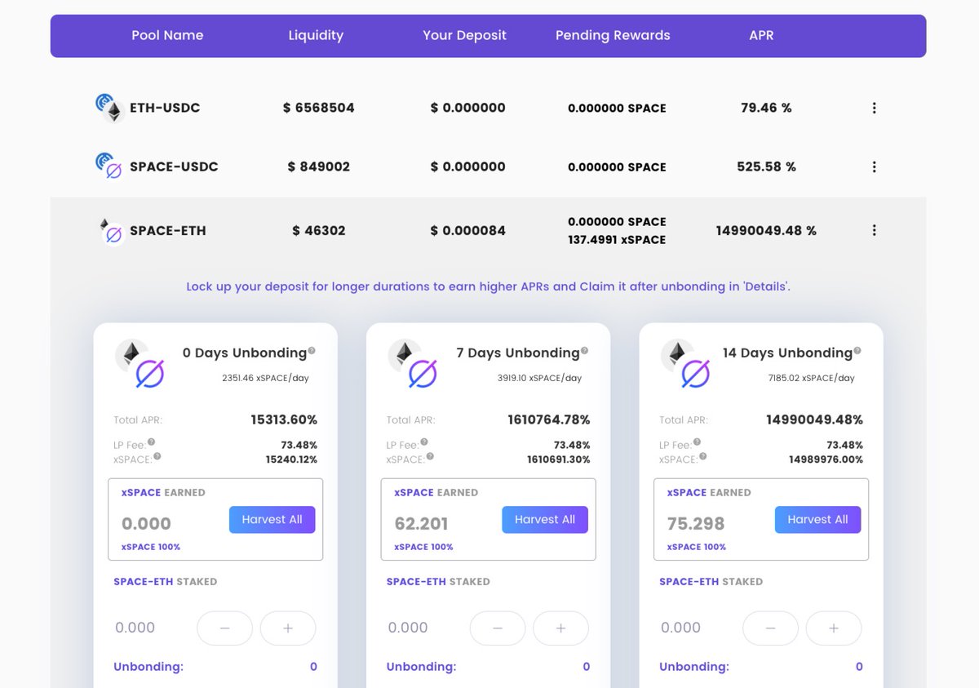Click the 62.201 xSPACE earned amount
This screenshot has width=979, height=688.
click(422, 524)
